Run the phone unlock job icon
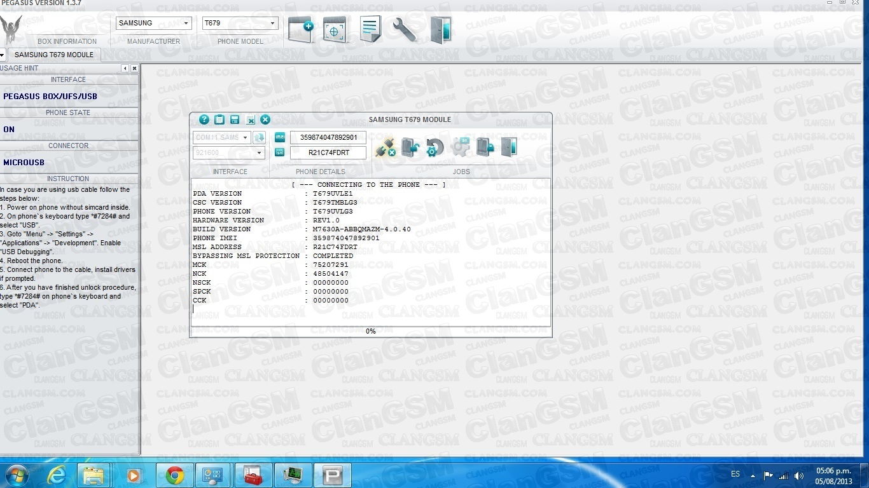 point(410,147)
